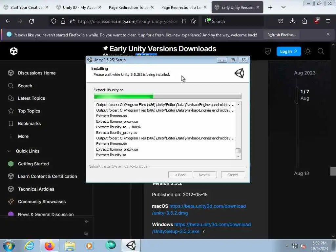Open the list all tabs dropdown
This screenshot has height=252, width=336.
[283, 7]
